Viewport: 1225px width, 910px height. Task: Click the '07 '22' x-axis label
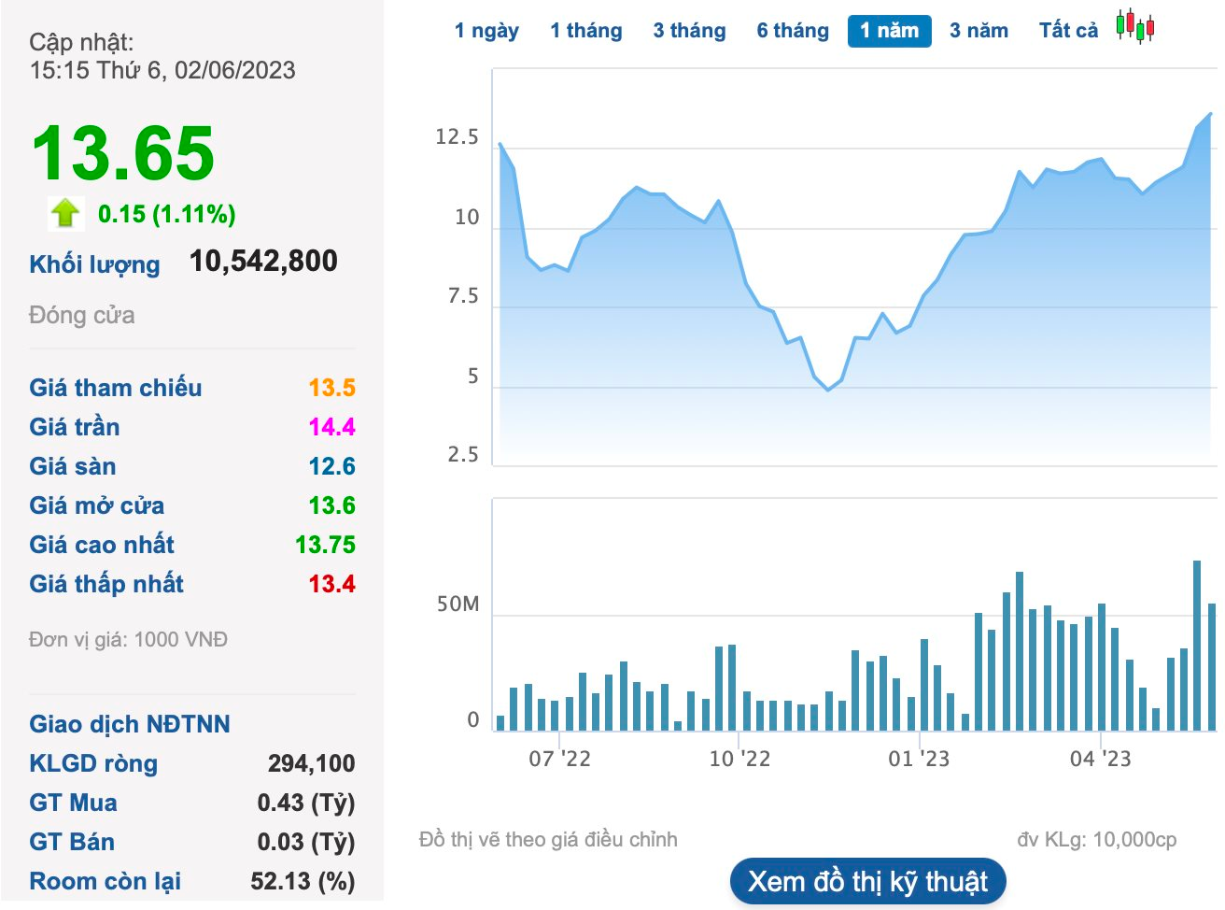[x=559, y=759]
